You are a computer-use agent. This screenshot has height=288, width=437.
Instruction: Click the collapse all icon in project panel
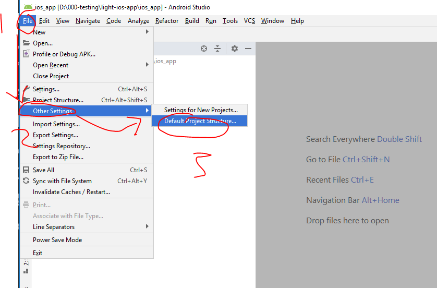pyautogui.click(x=217, y=49)
